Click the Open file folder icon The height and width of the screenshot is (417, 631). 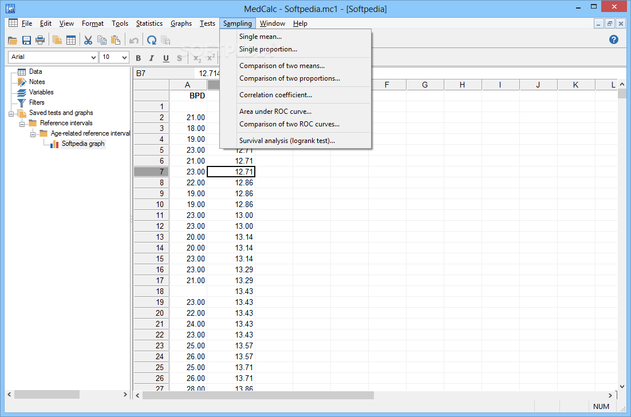tap(13, 40)
